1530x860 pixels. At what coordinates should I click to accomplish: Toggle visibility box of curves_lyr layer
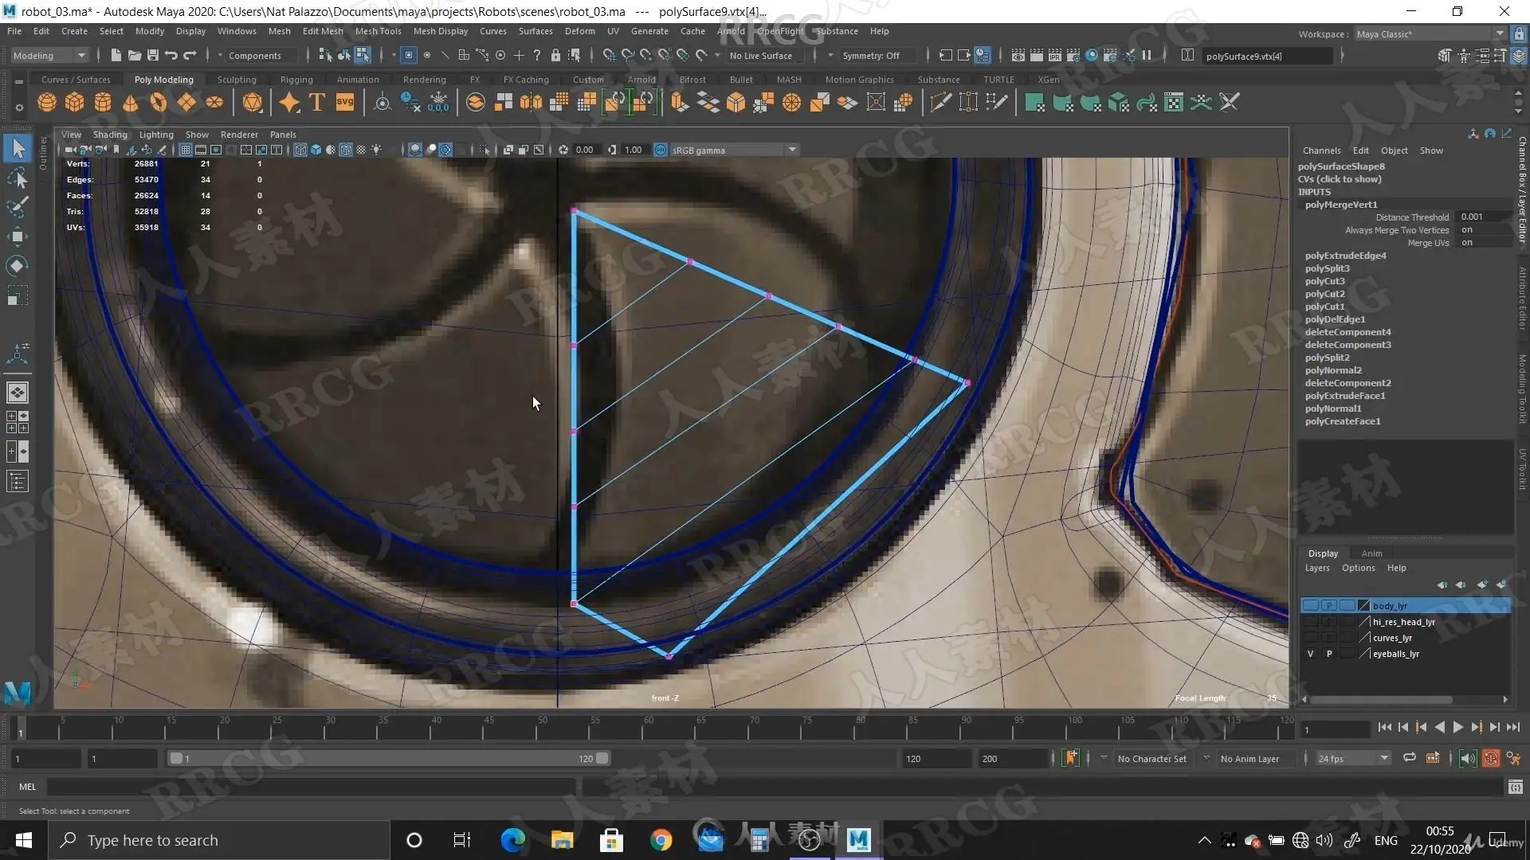click(x=1310, y=638)
